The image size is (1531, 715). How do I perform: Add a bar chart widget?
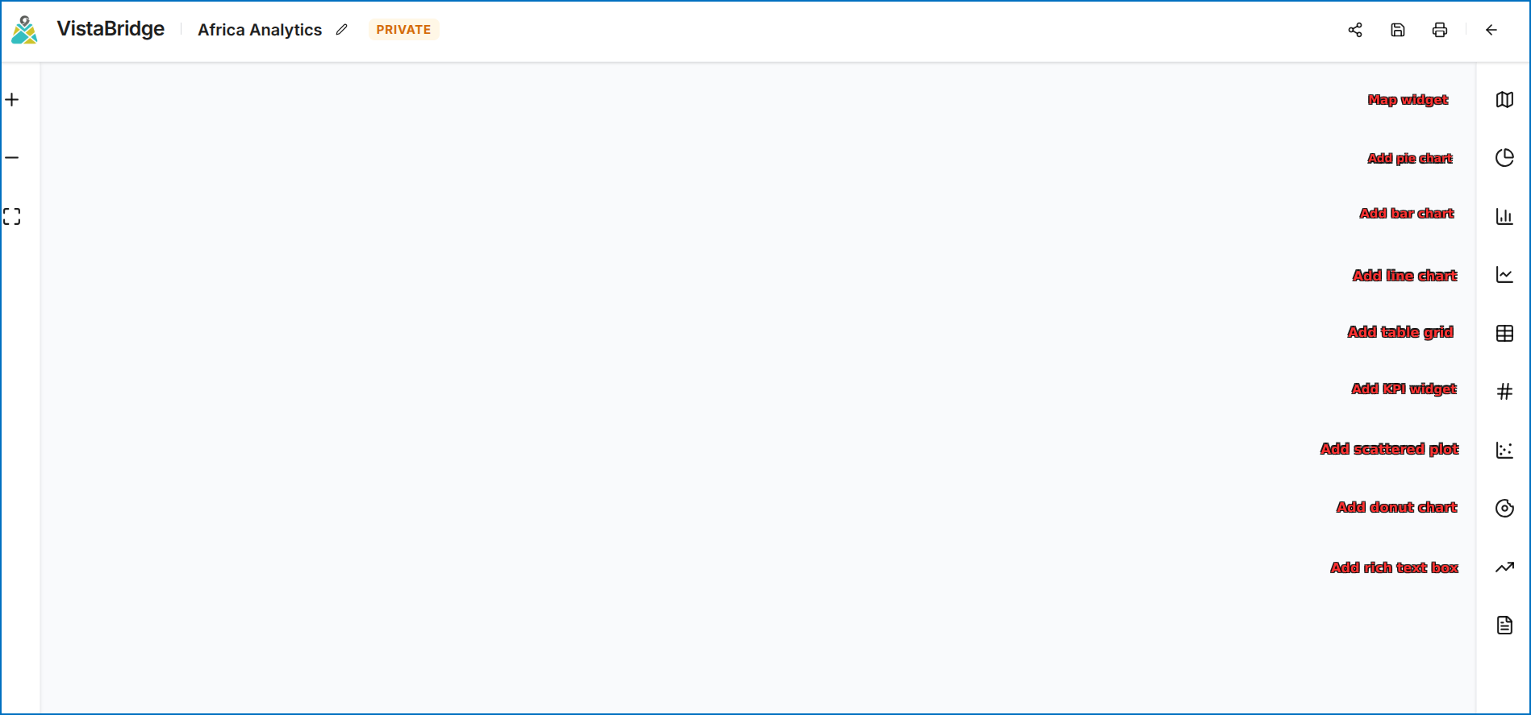coord(1504,216)
